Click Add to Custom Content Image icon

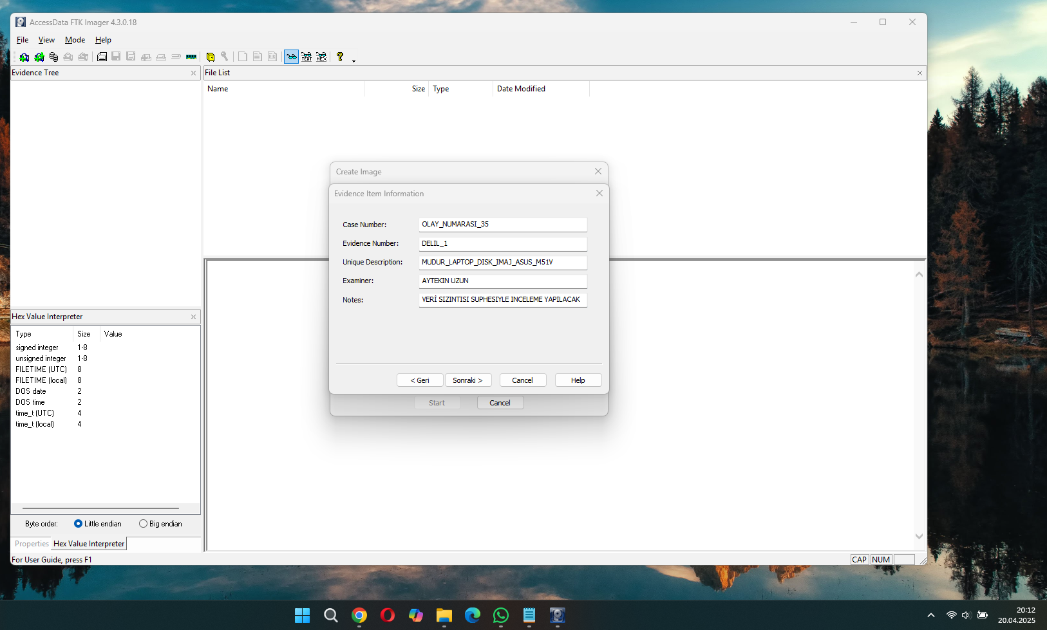tap(146, 57)
